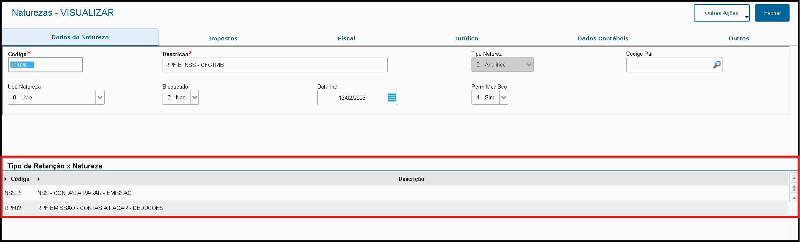Expand the Bloqueado dropdown

tap(195, 98)
